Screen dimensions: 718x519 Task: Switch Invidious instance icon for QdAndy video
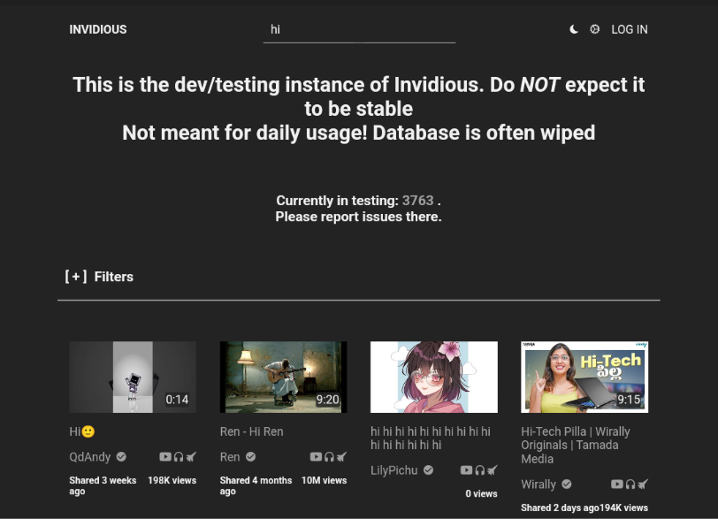191,457
